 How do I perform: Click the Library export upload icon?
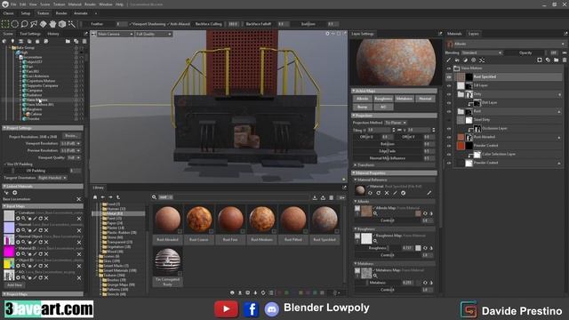tap(323, 197)
